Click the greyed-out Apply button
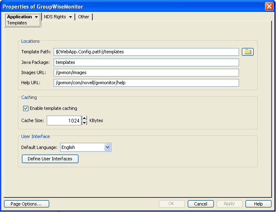 (x=230, y=204)
